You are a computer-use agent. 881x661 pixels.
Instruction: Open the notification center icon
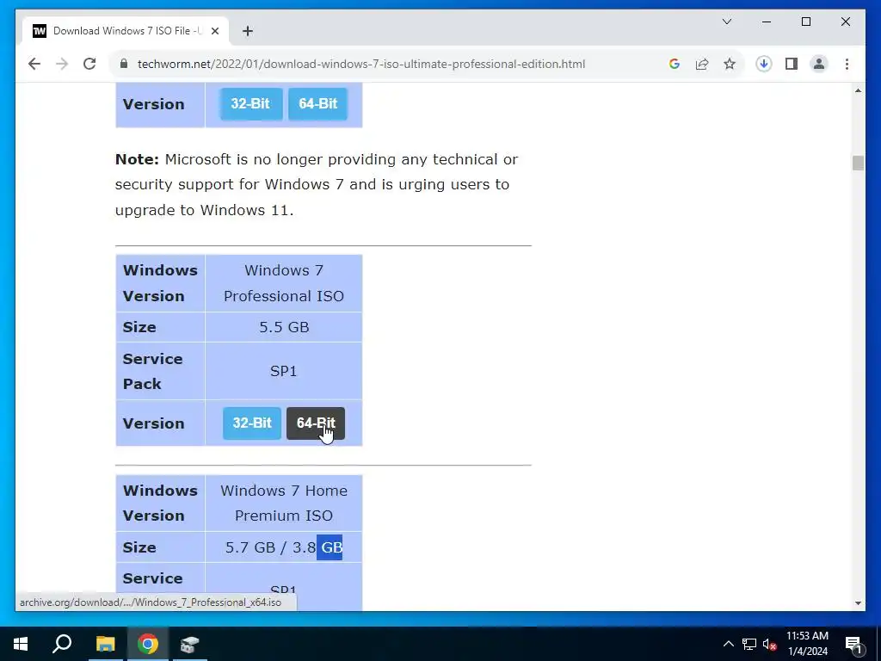coord(853,644)
